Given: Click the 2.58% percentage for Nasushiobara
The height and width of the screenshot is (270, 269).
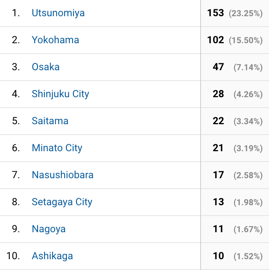Looking at the screenshot, I should (x=248, y=175).
